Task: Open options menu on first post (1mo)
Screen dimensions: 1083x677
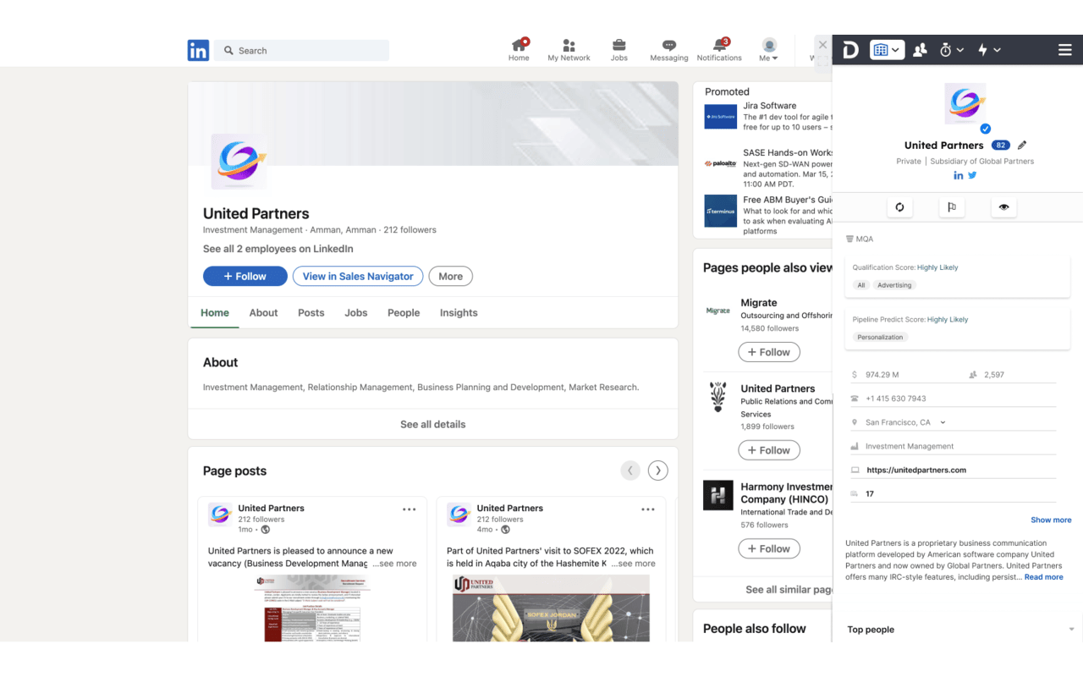Action: 410,509
